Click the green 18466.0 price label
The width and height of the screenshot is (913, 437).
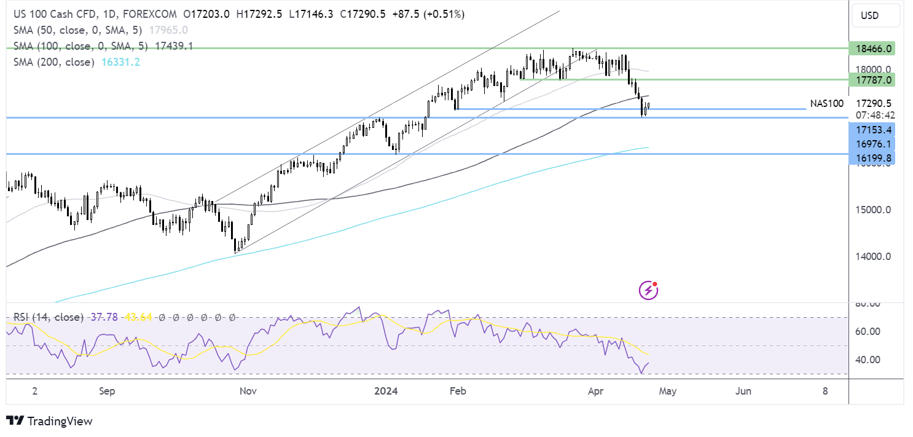point(872,48)
